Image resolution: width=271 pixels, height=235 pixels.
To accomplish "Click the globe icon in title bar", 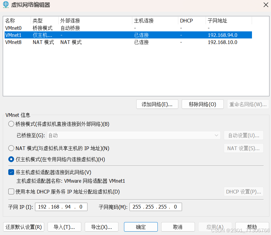I will tap(6, 5).
